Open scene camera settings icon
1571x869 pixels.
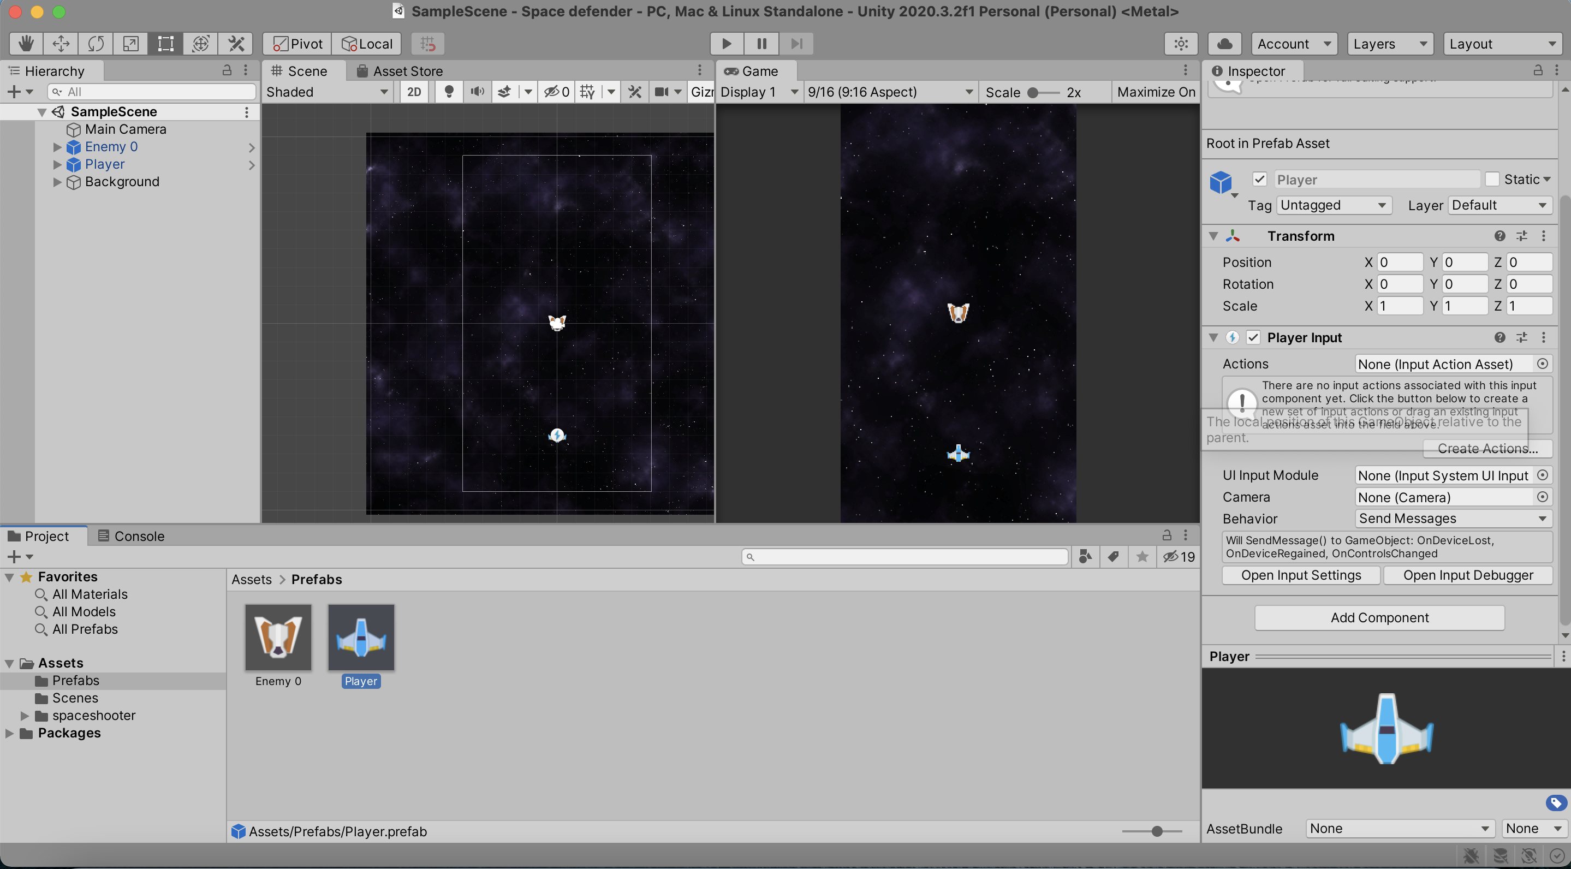tap(662, 92)
